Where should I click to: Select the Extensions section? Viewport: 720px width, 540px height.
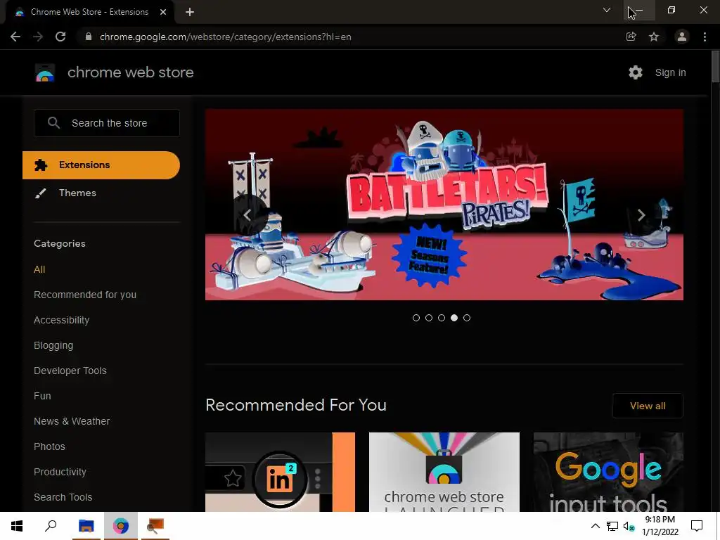pyautogui.click(x=101, y=165)
